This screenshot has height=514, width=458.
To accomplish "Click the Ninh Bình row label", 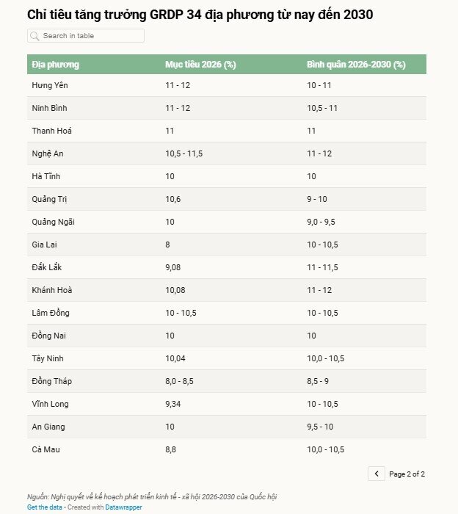I will [x=49, y=108].
